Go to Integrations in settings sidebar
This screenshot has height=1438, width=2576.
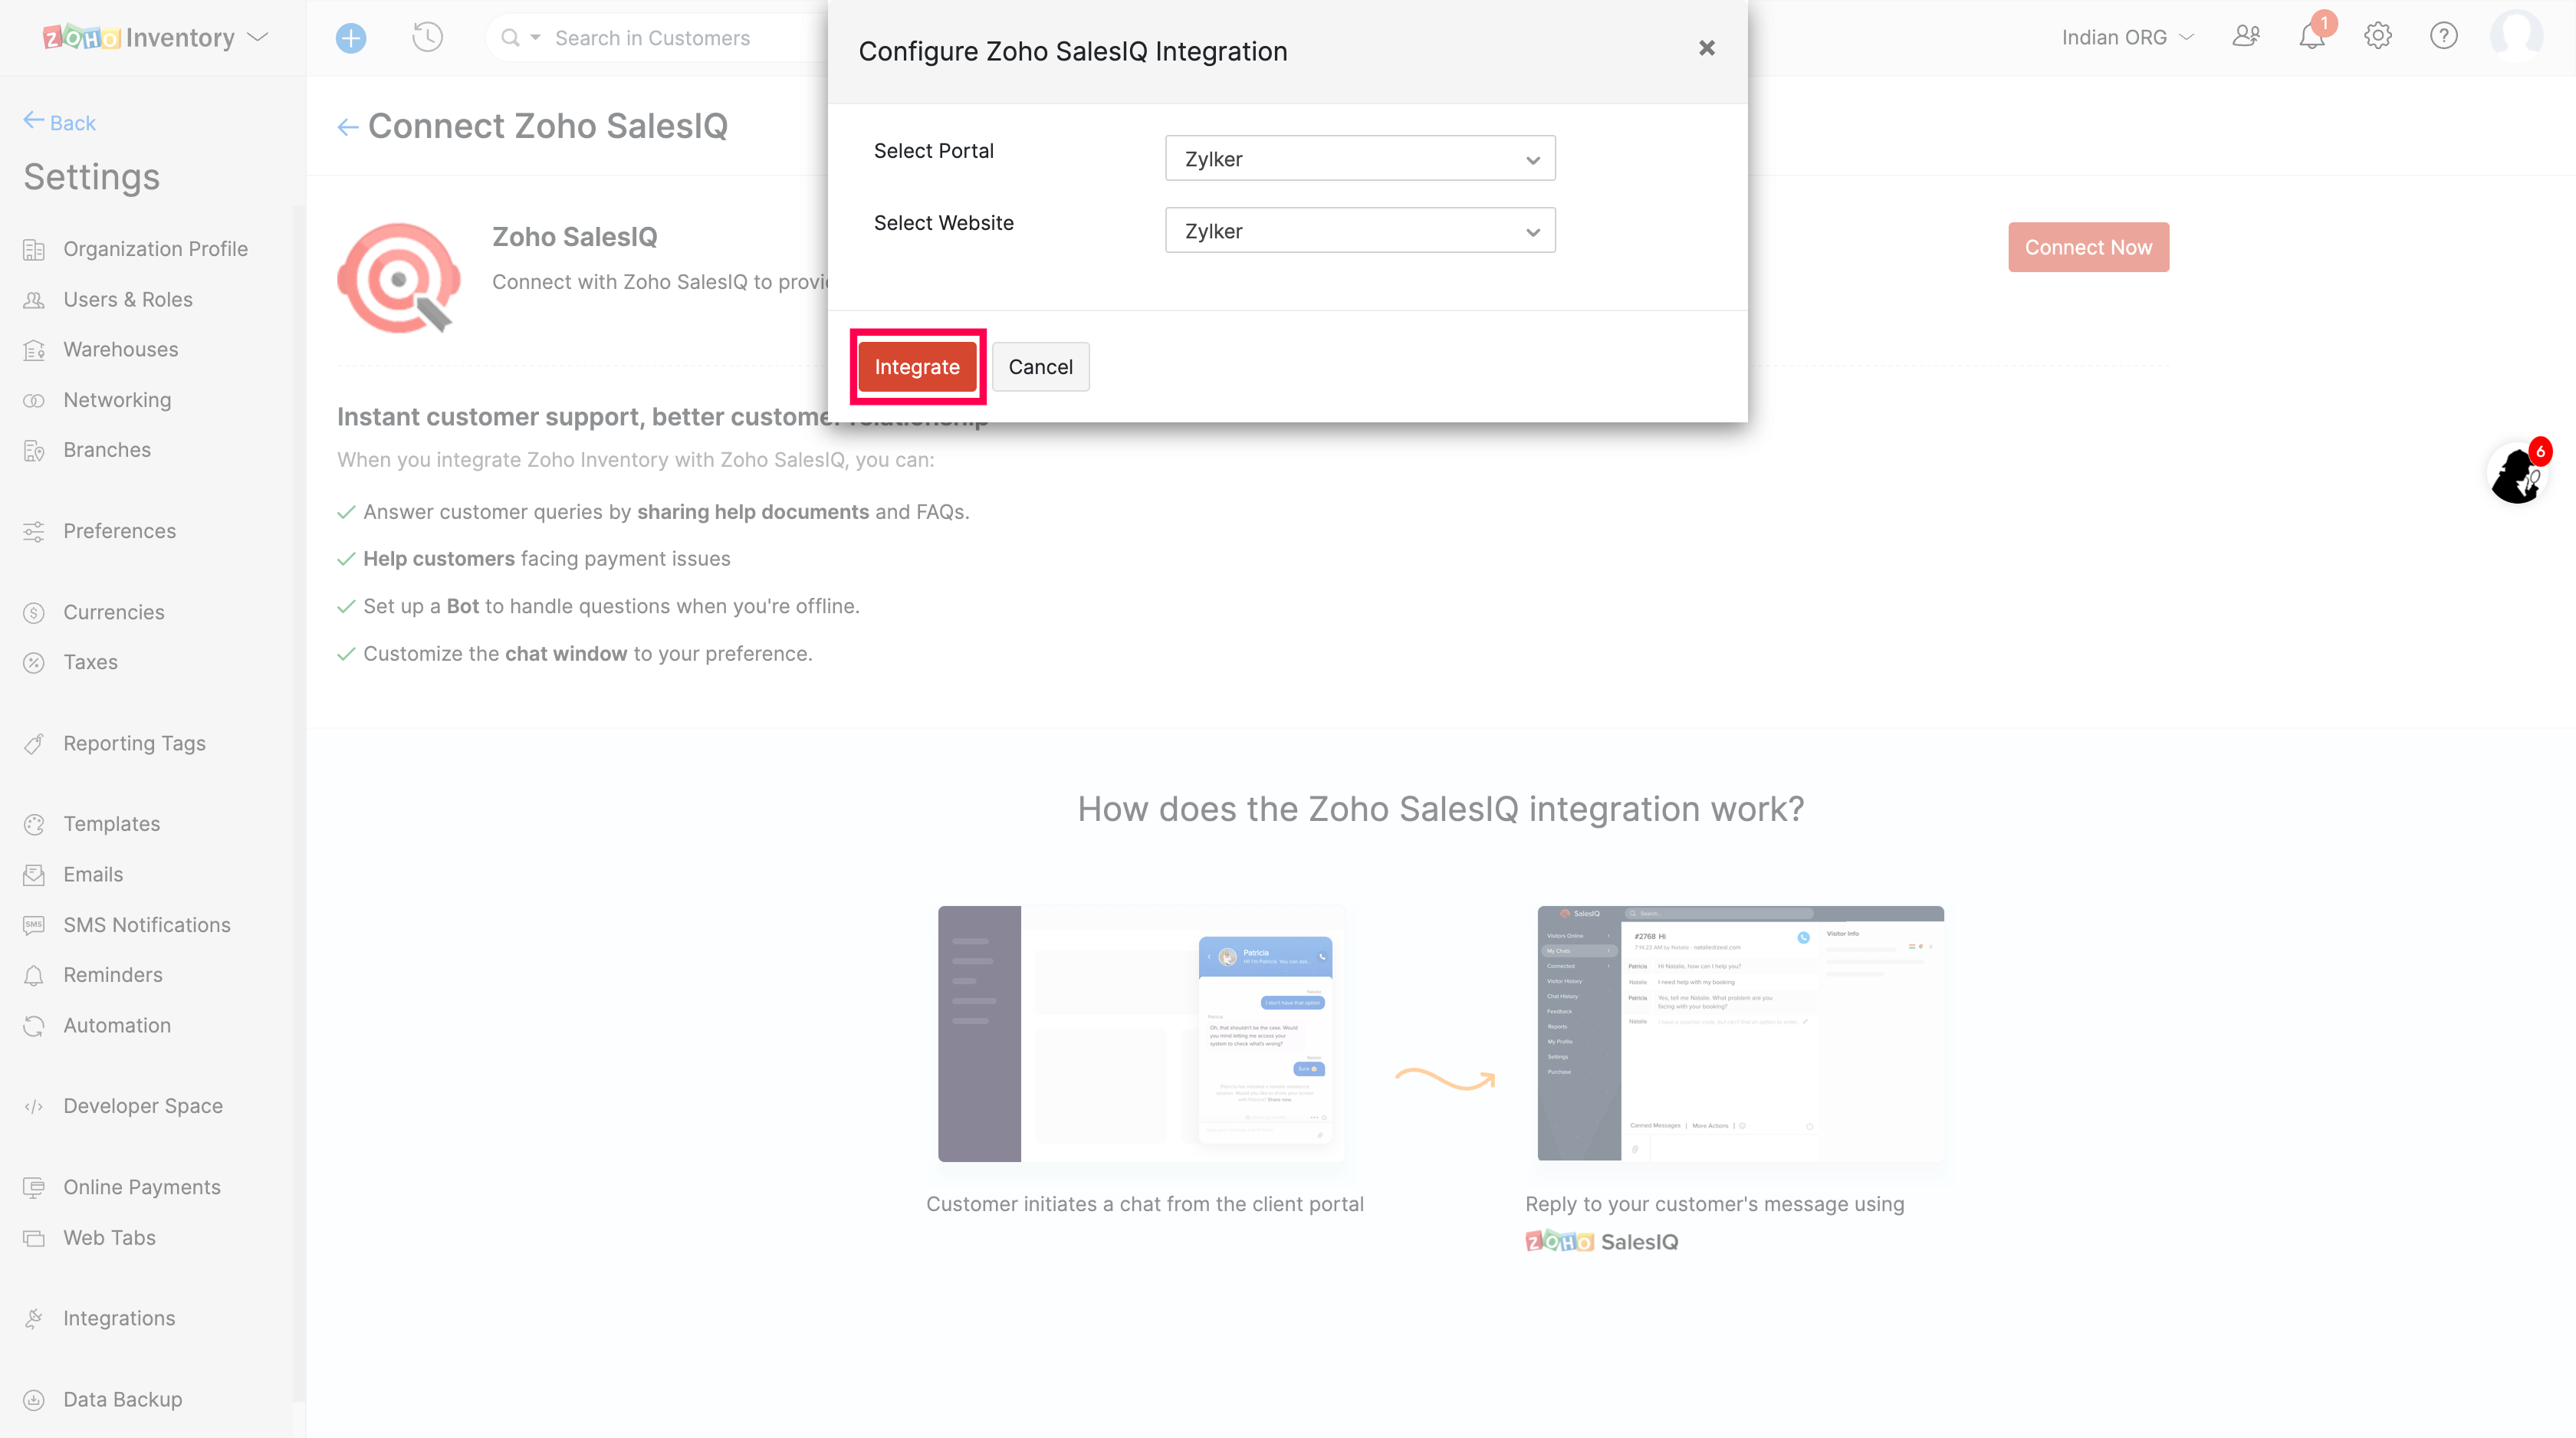tap(119, 1318)
